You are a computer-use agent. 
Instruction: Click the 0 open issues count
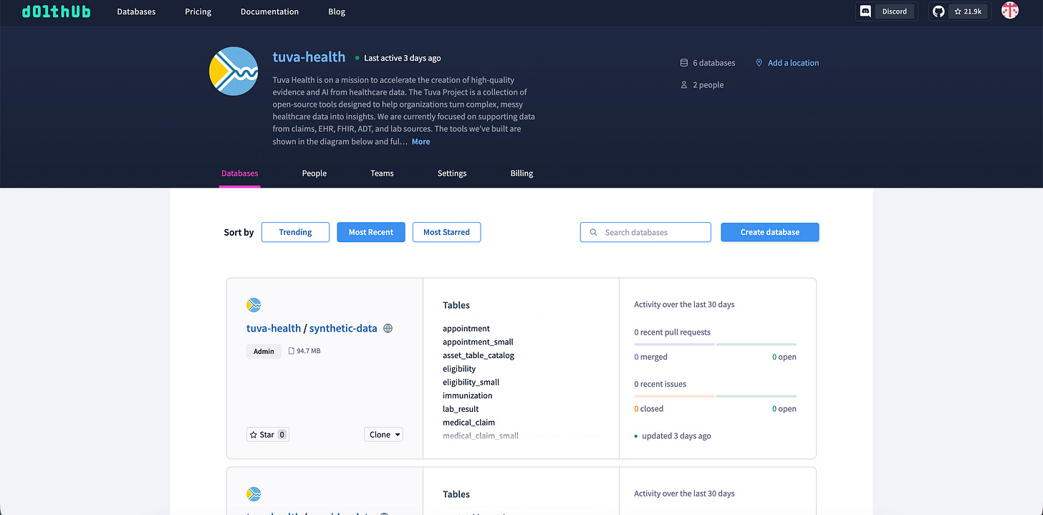[x=784, y=409]
